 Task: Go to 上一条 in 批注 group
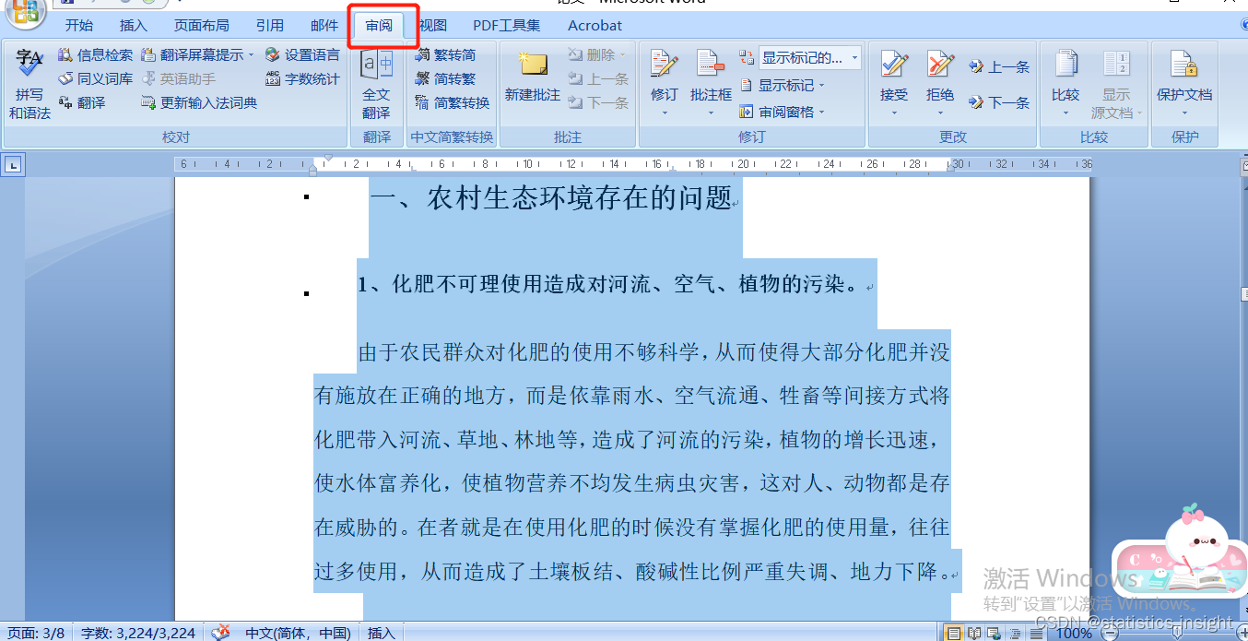(599, 79)
